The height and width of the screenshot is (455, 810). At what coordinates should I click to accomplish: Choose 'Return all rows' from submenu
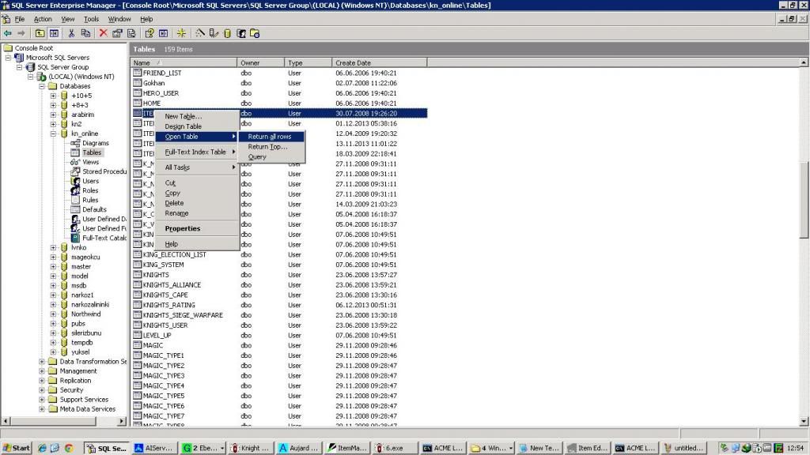270,137
